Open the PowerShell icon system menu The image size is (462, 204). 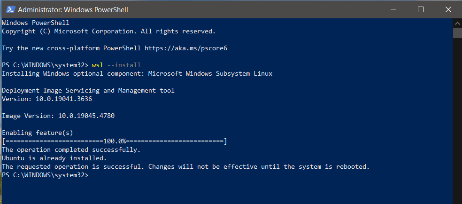11,9
